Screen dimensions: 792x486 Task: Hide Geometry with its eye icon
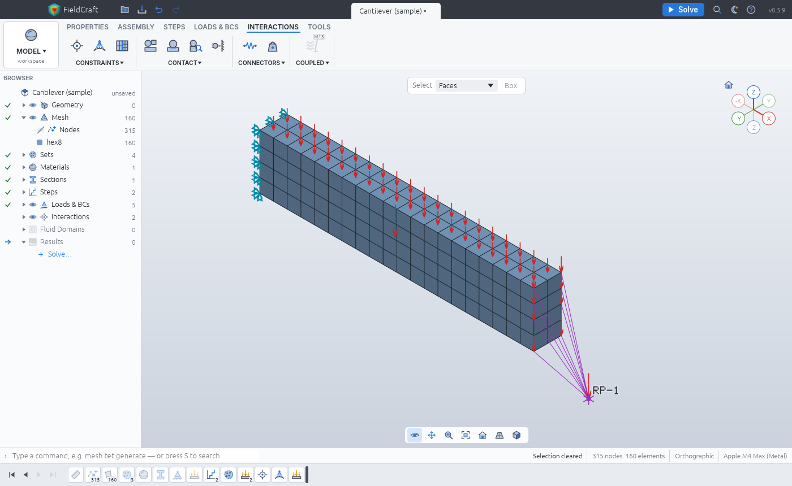[33, 105]
